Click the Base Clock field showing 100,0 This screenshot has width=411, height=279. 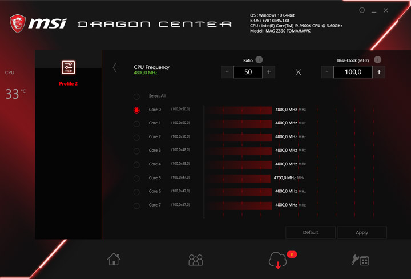point(353,72)
